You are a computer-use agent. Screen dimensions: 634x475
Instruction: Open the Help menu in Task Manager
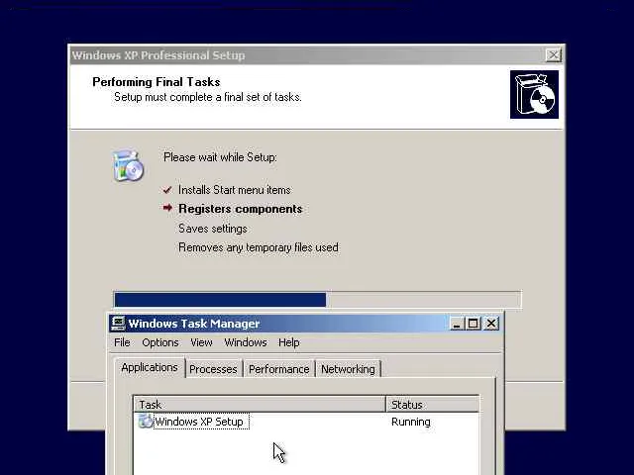pyautogui.click(x=288, y=342)
